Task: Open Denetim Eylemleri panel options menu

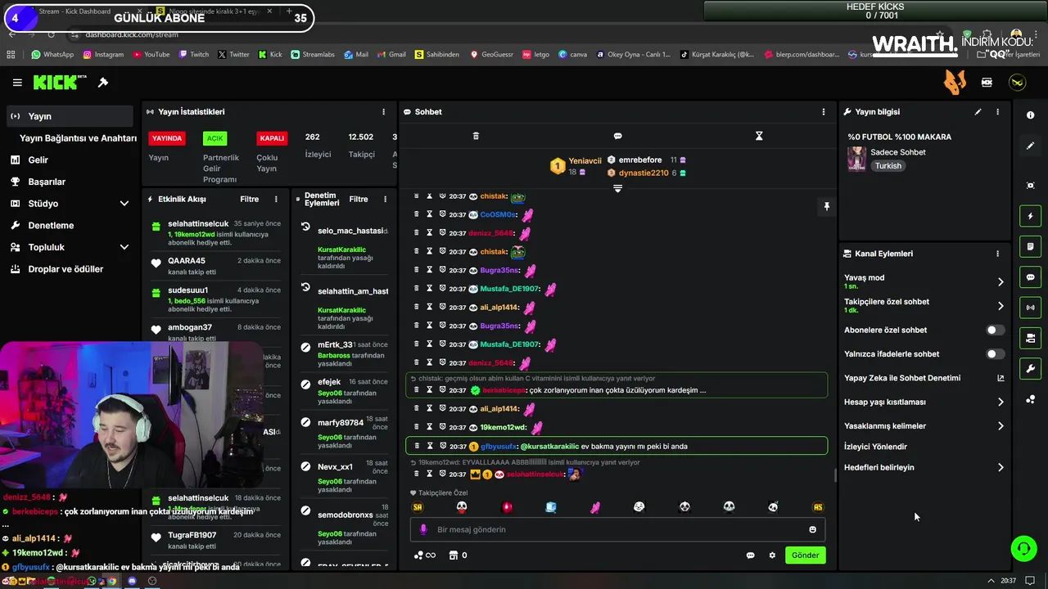Action: pos(384,199)
